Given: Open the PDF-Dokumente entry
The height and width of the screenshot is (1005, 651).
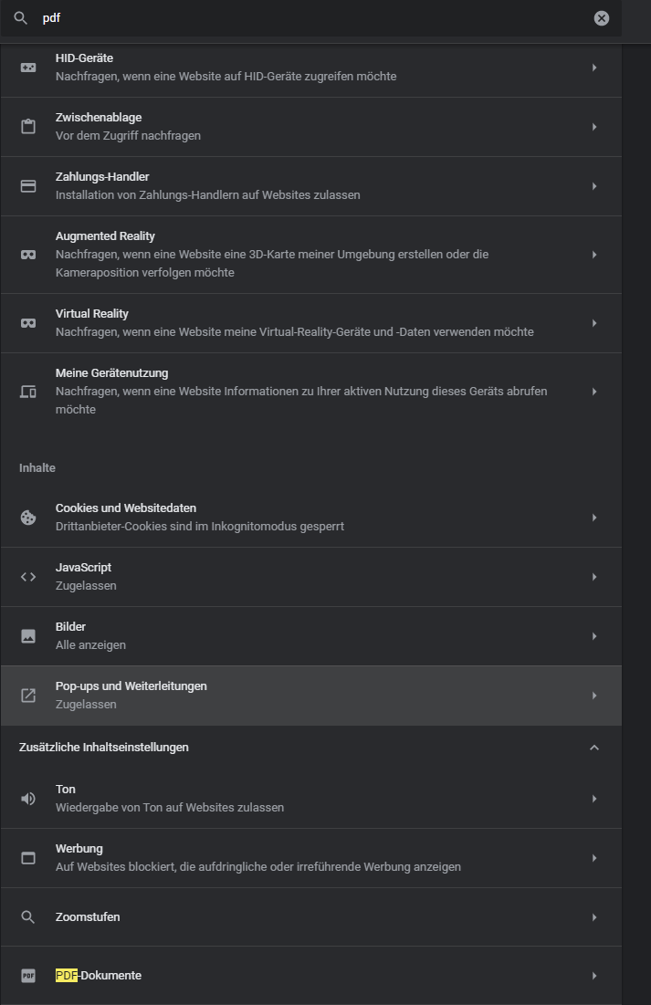Looking at the screenshot, I should [x=310, y=976].
